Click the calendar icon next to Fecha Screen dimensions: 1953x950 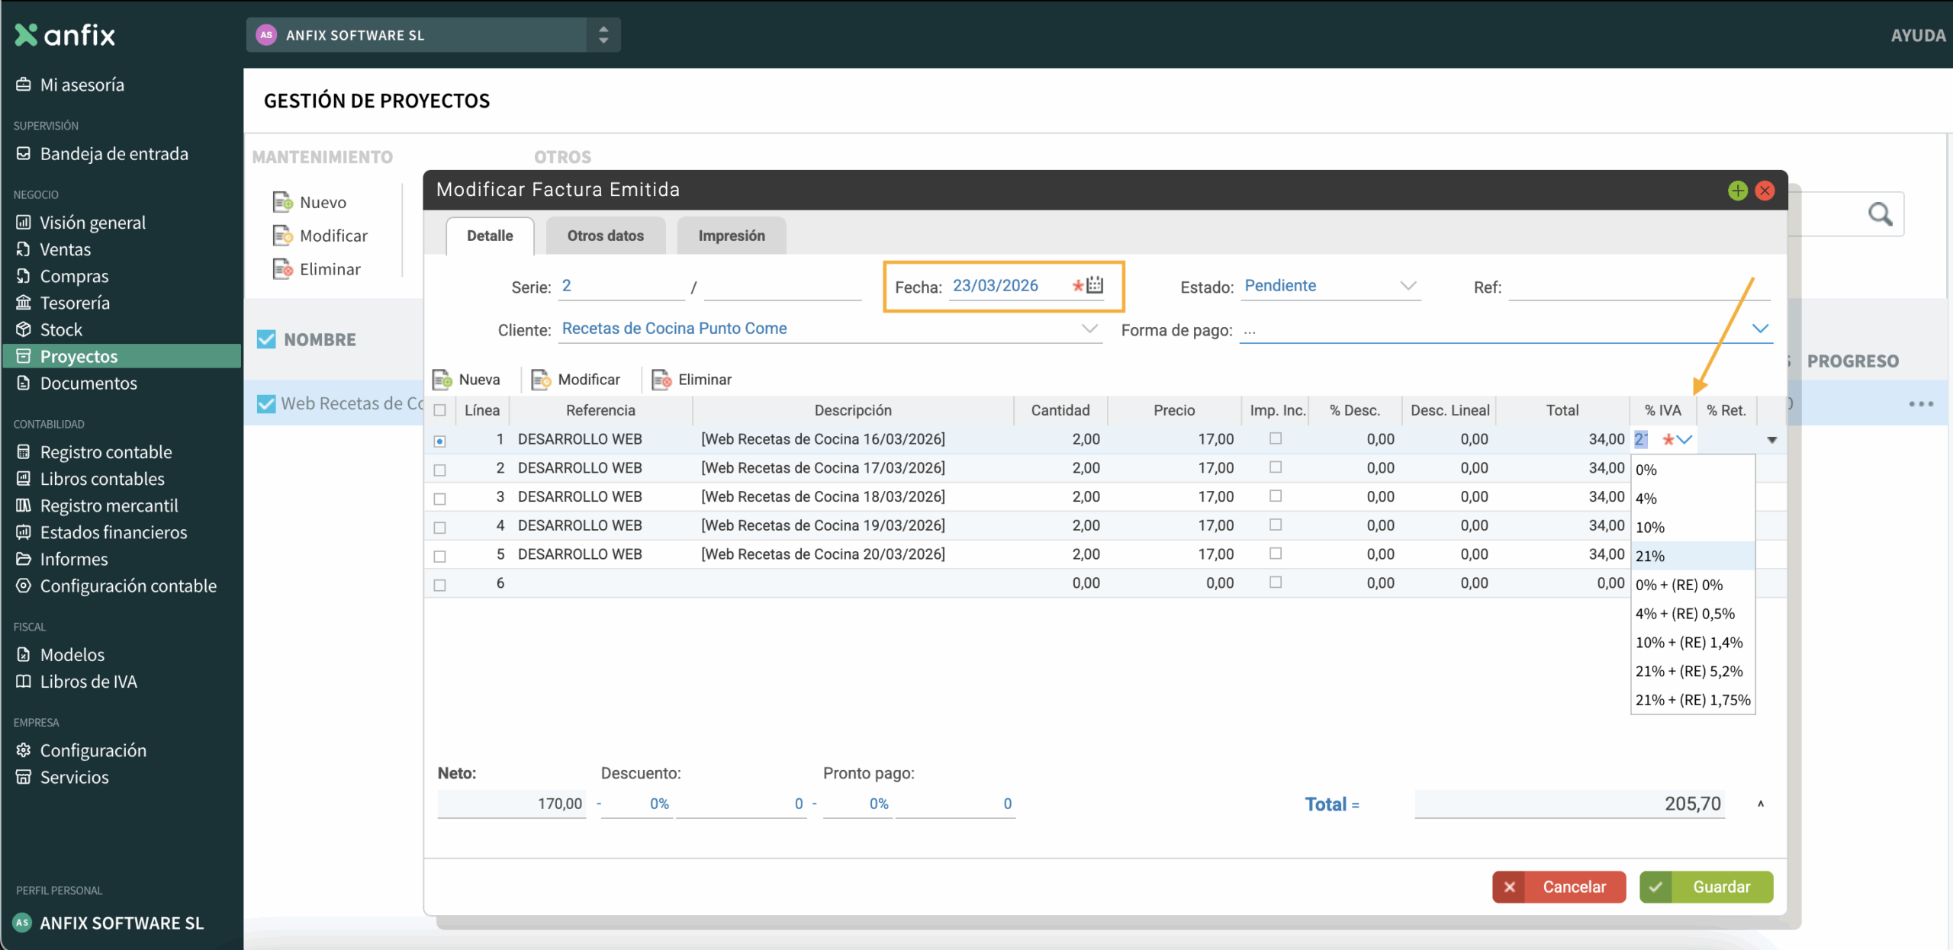tap(1096, 285)
